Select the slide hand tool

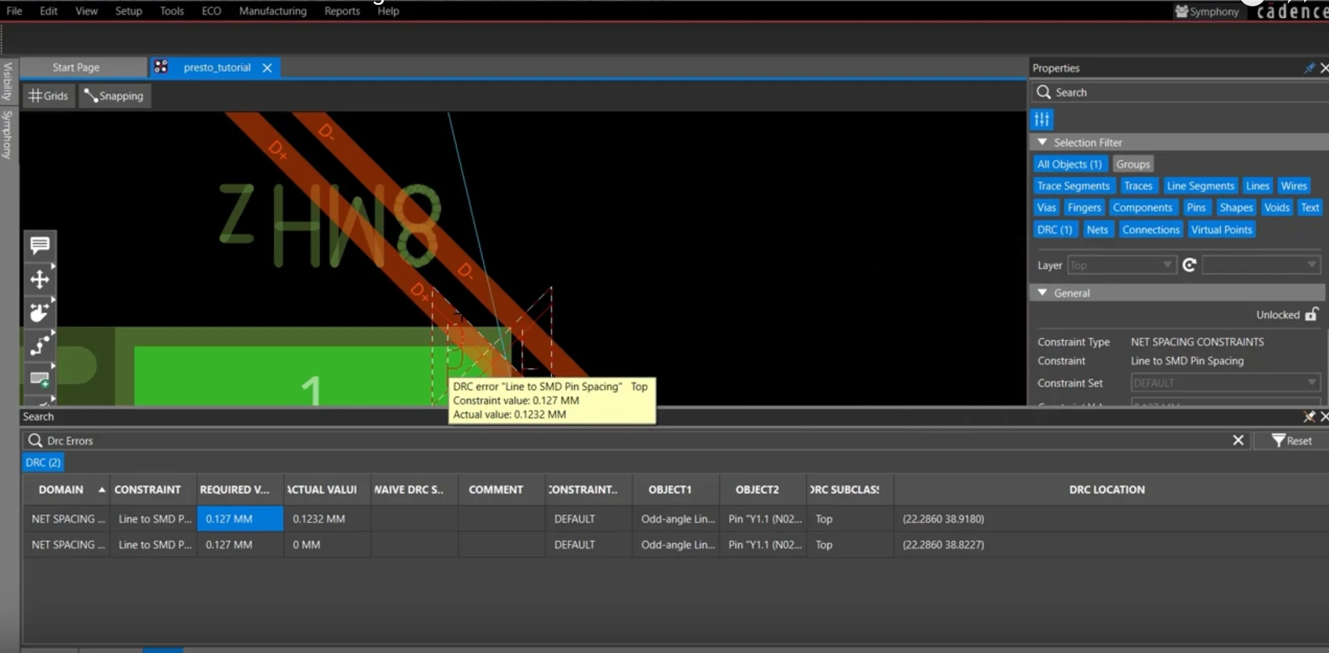(40, 312)
